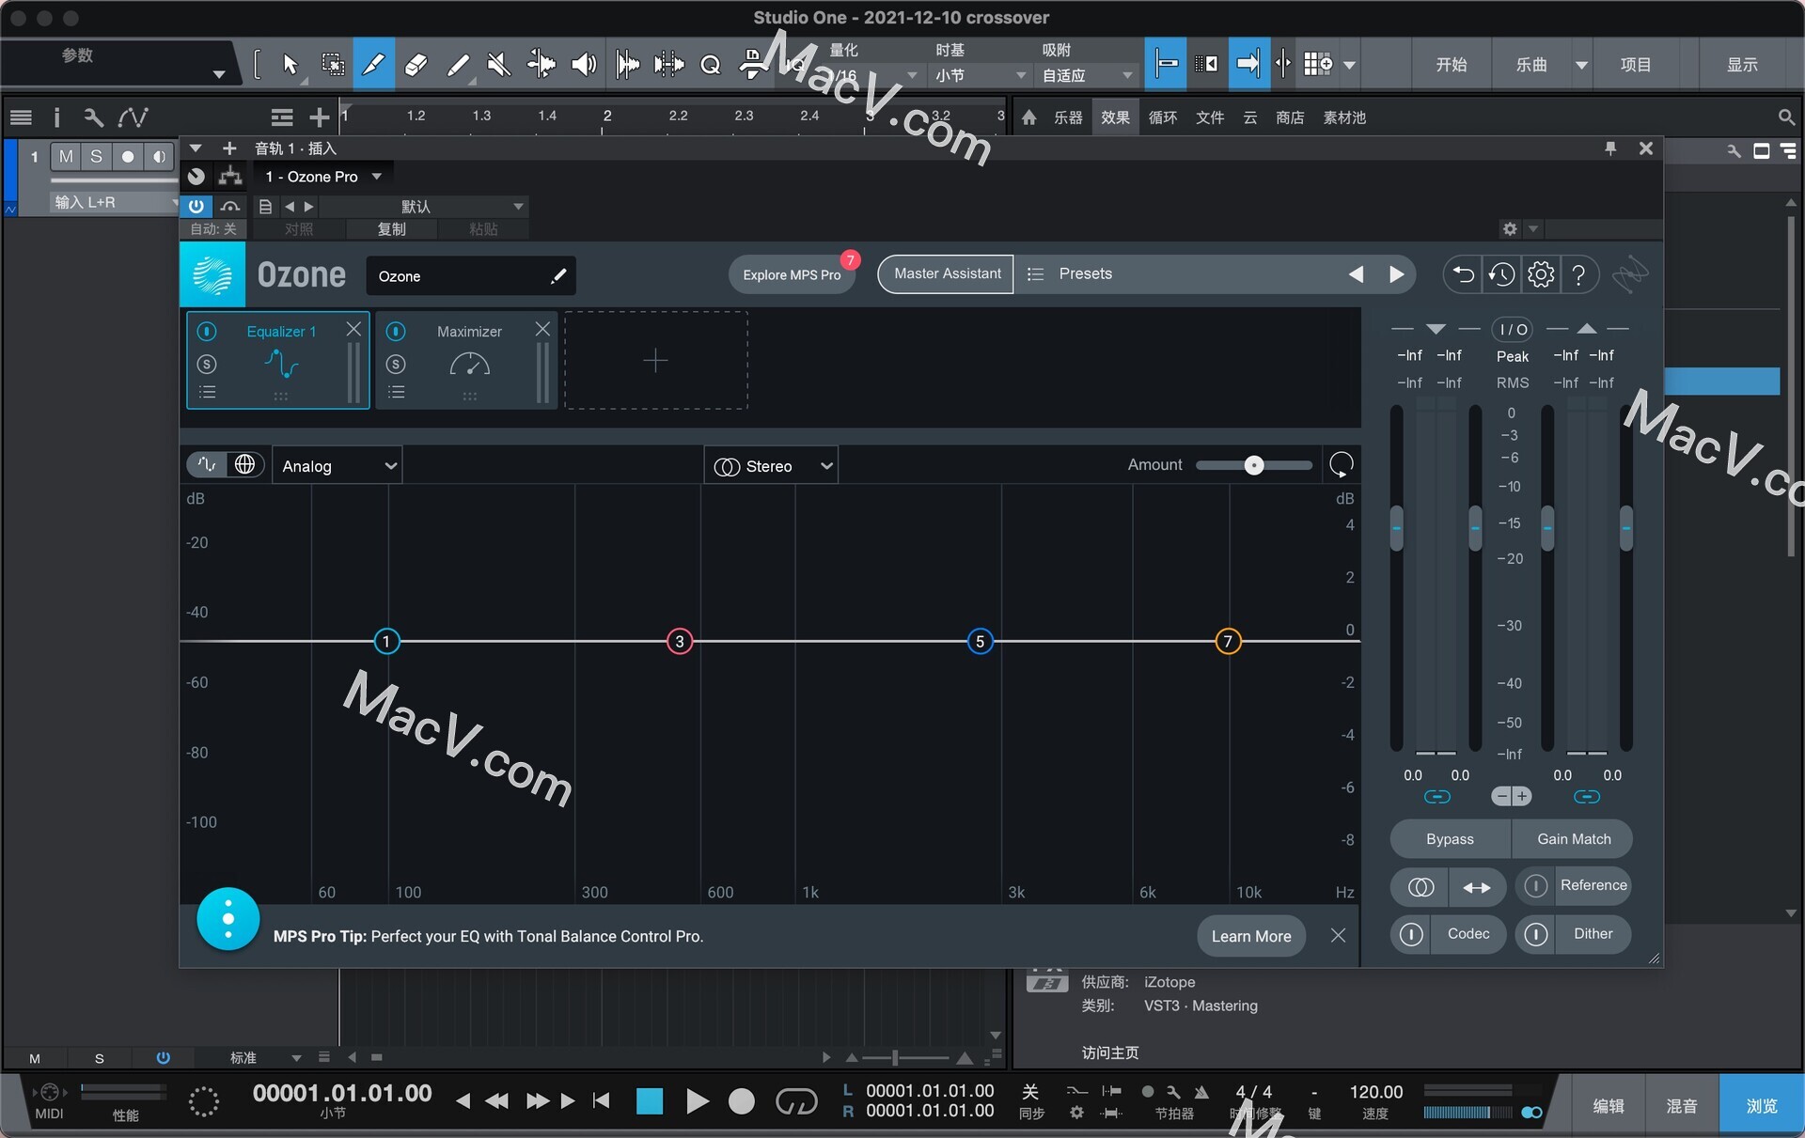The height and width of the screenshot is (1138, 1805).
Task: Go to browser home icon
Action: coord(1029,117)
